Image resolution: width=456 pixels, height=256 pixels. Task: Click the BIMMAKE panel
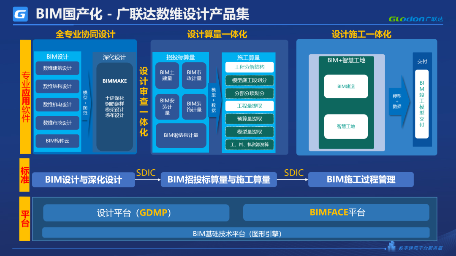pyautogui.click(x=114, y=107)
